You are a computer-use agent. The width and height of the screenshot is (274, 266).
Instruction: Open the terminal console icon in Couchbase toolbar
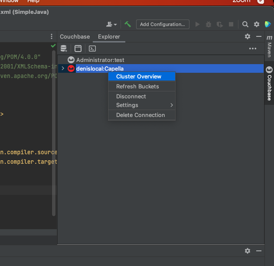click(92, 49)
